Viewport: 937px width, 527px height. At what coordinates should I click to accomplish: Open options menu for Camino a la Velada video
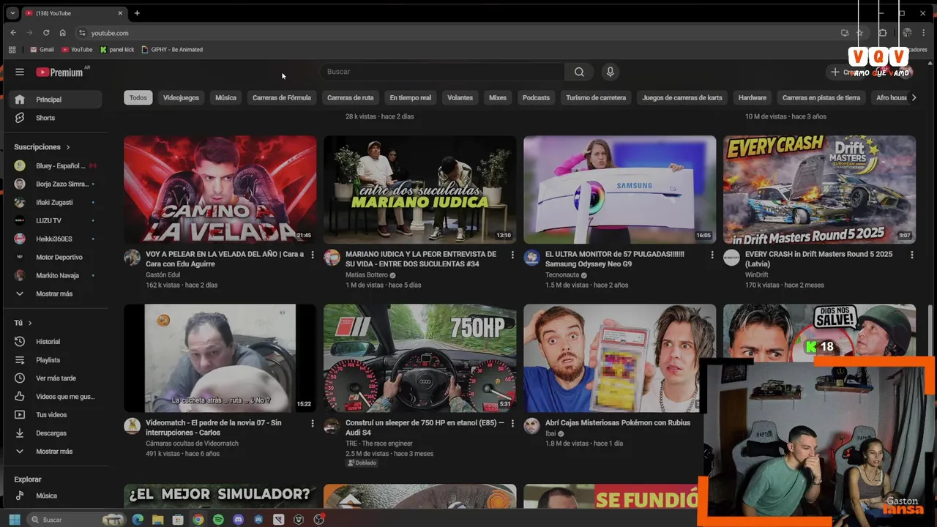(313, 255)
